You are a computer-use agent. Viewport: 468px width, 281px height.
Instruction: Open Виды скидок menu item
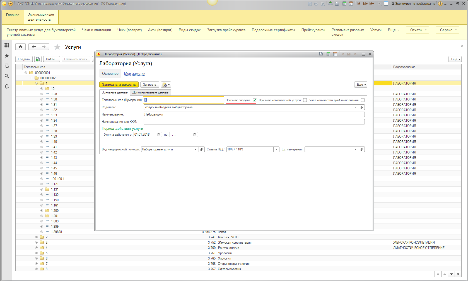click(x=190, y=30)
